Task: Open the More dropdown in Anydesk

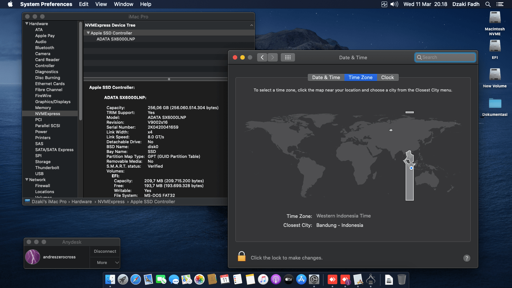Action: coord(105,262)
